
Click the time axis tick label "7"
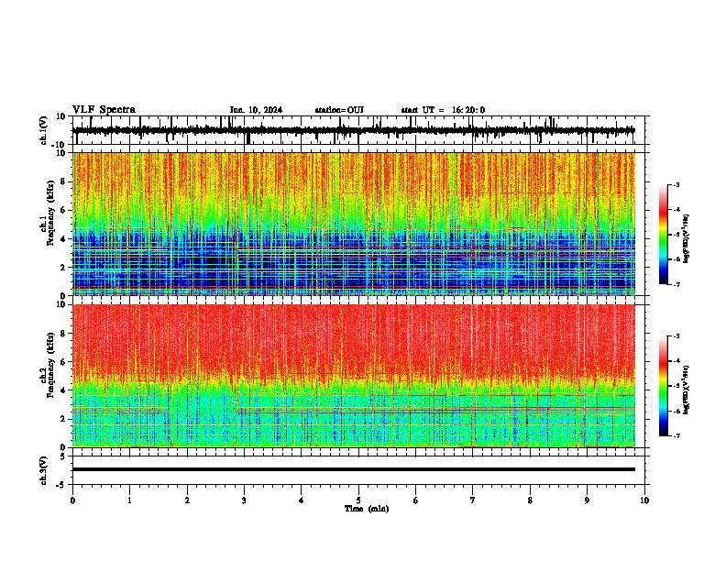[x=473, y=500]
